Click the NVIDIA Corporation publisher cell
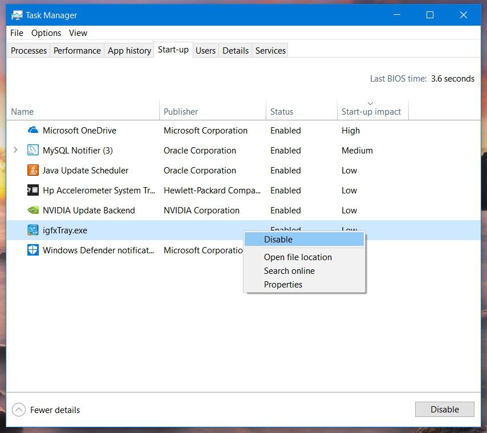Viewport: 487px width, 433px height. [x=201, y=211]
